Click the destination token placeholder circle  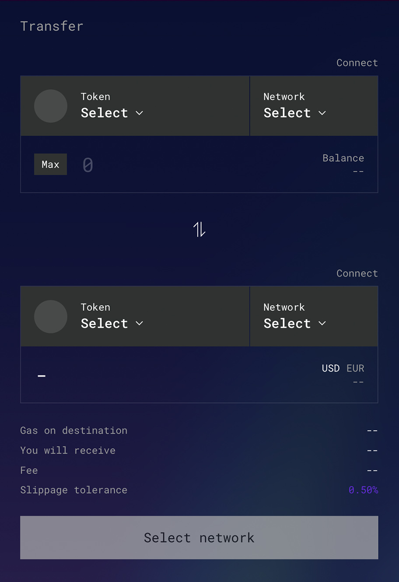pos(51,317)
